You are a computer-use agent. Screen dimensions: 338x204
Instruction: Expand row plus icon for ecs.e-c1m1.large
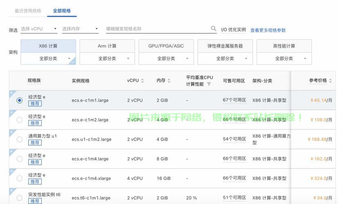click(x=11, y=93)
